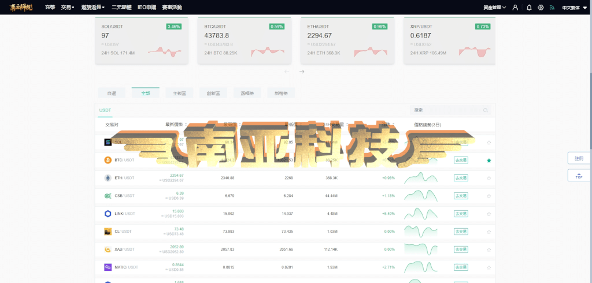
Task: Click the ETH/USDT price trend chart
Action: pos(421,178)
